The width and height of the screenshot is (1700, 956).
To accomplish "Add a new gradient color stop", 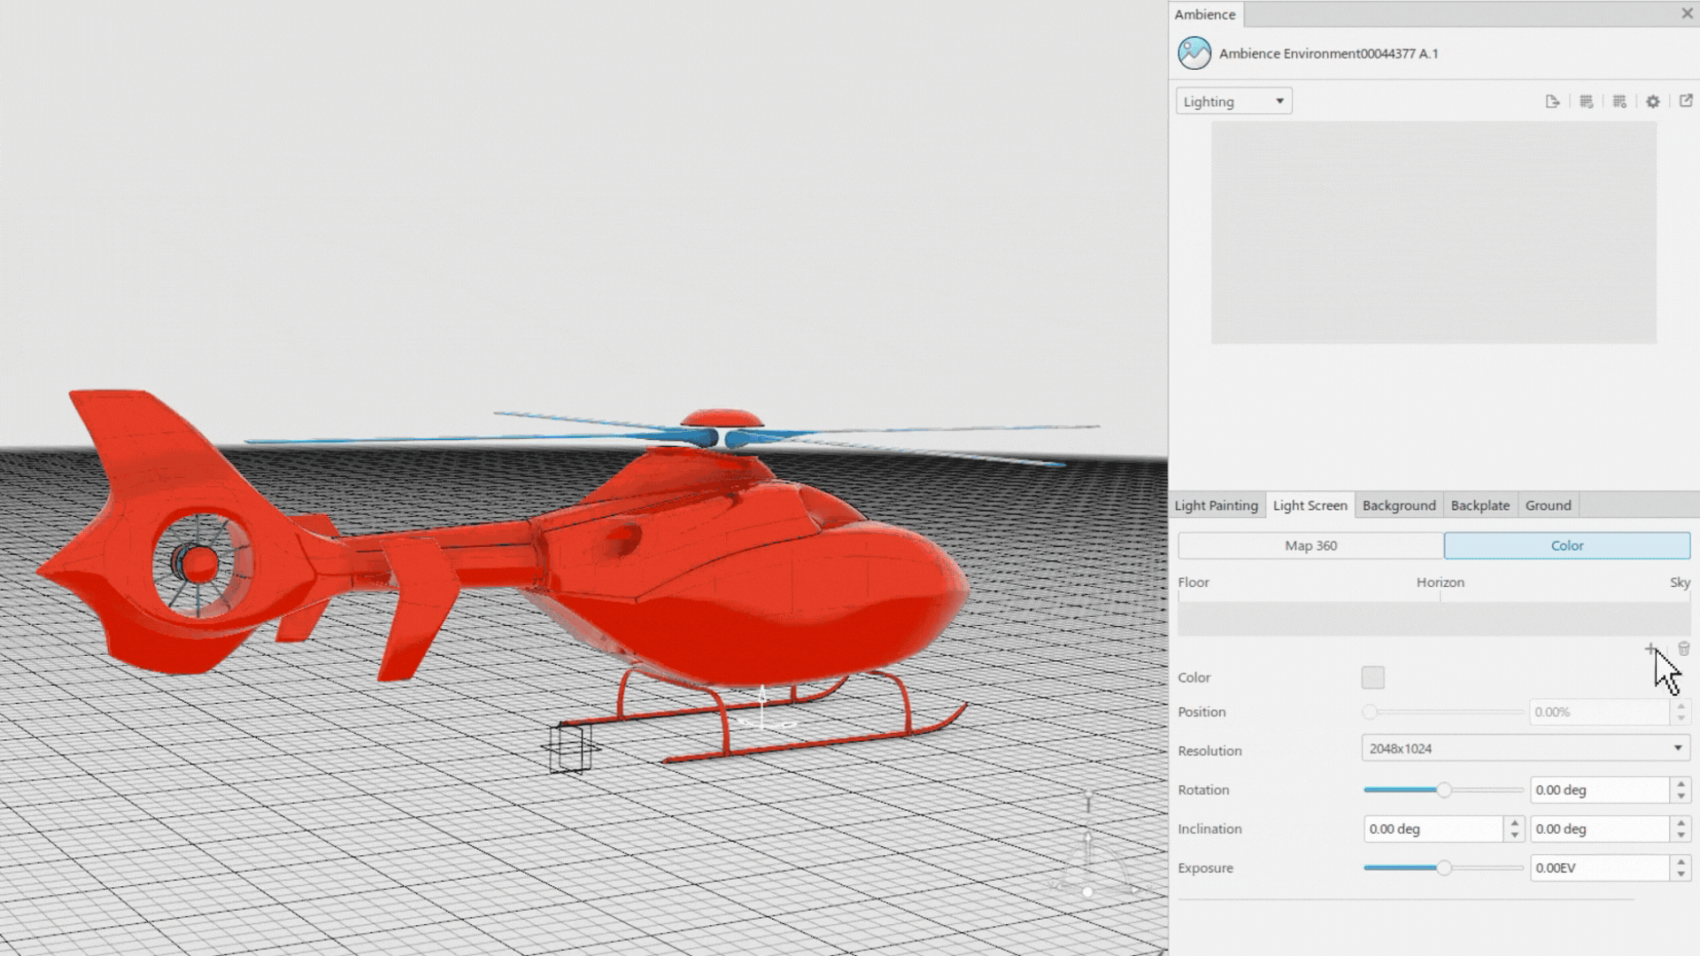I will click(x=1650, y=649).
